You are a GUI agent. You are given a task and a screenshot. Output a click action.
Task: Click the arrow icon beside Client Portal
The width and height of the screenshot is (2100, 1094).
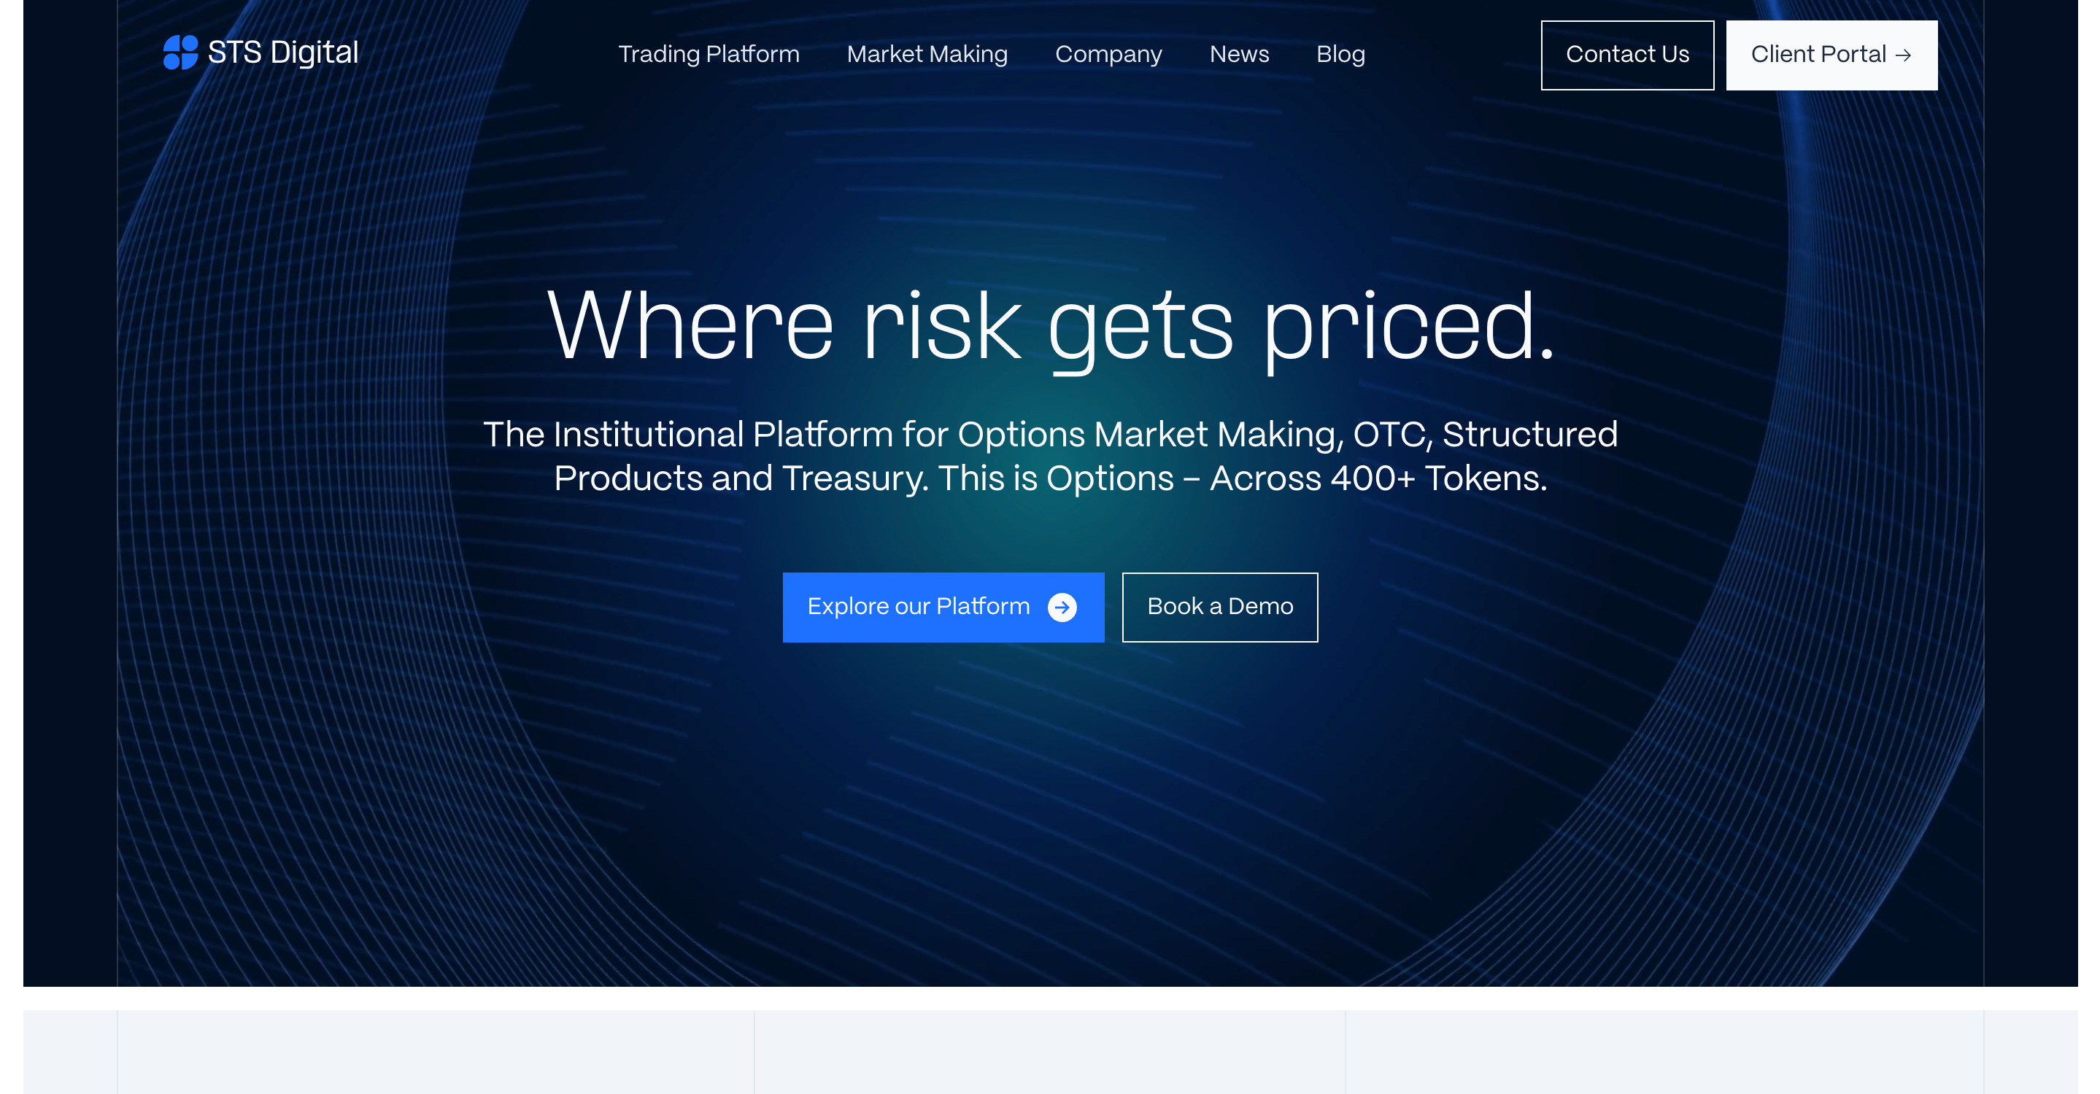[x=1903, y=55]
